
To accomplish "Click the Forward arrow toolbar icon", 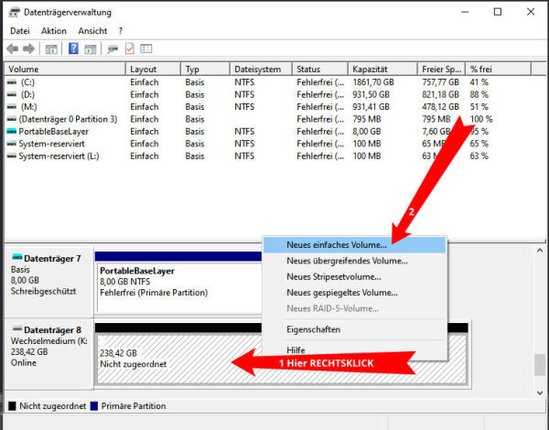I will coord(28,48).
